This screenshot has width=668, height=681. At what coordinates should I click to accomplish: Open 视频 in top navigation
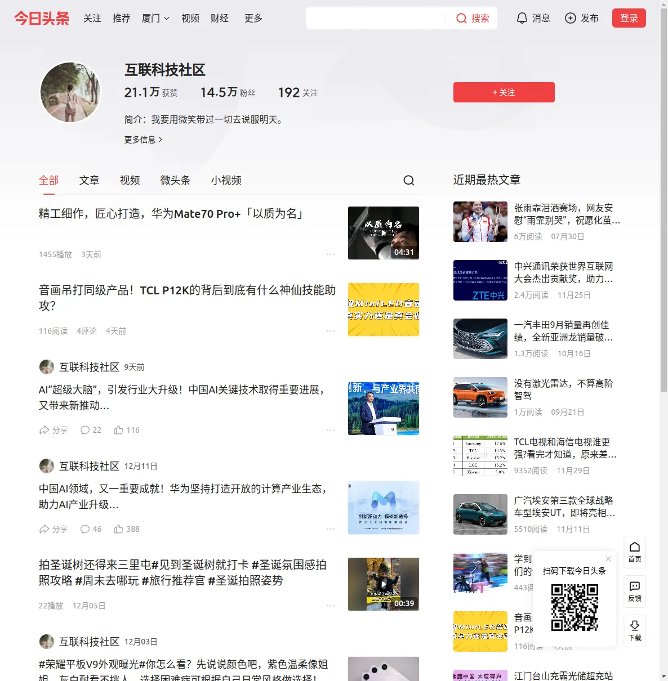[190, 18]
